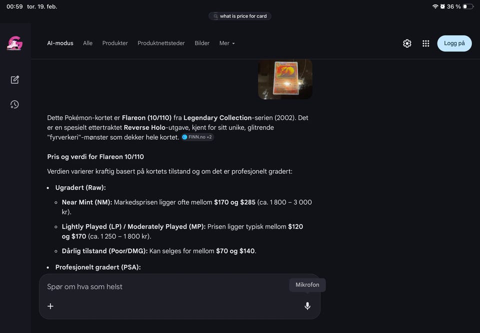Image resolution: width=480 pixels, height=333 pixels.
Task: Click the '$70 og $140' price text
Action: (x=235, y=251)
